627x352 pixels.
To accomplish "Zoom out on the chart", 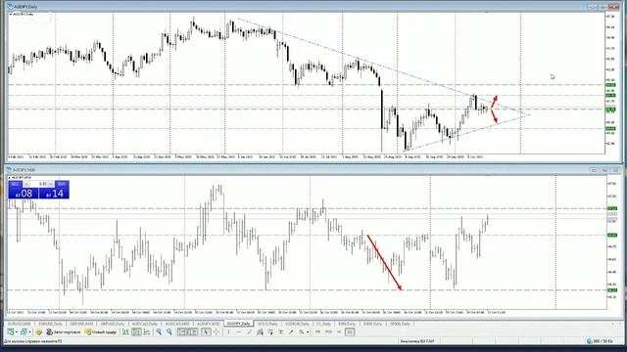I will click(x=169, y=331).
